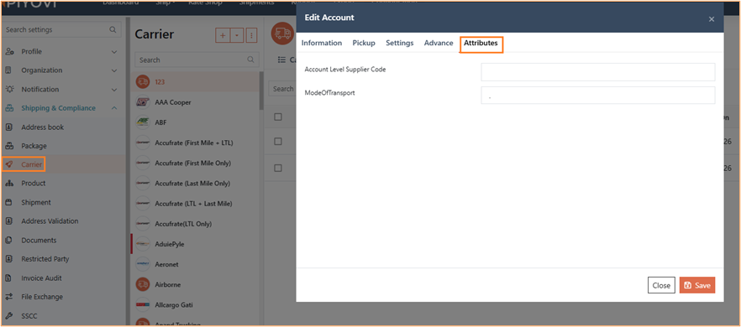This screenshot has width=741, height=327.
Task: Click the Search settings input box
Action: click(x=61, y=29)
